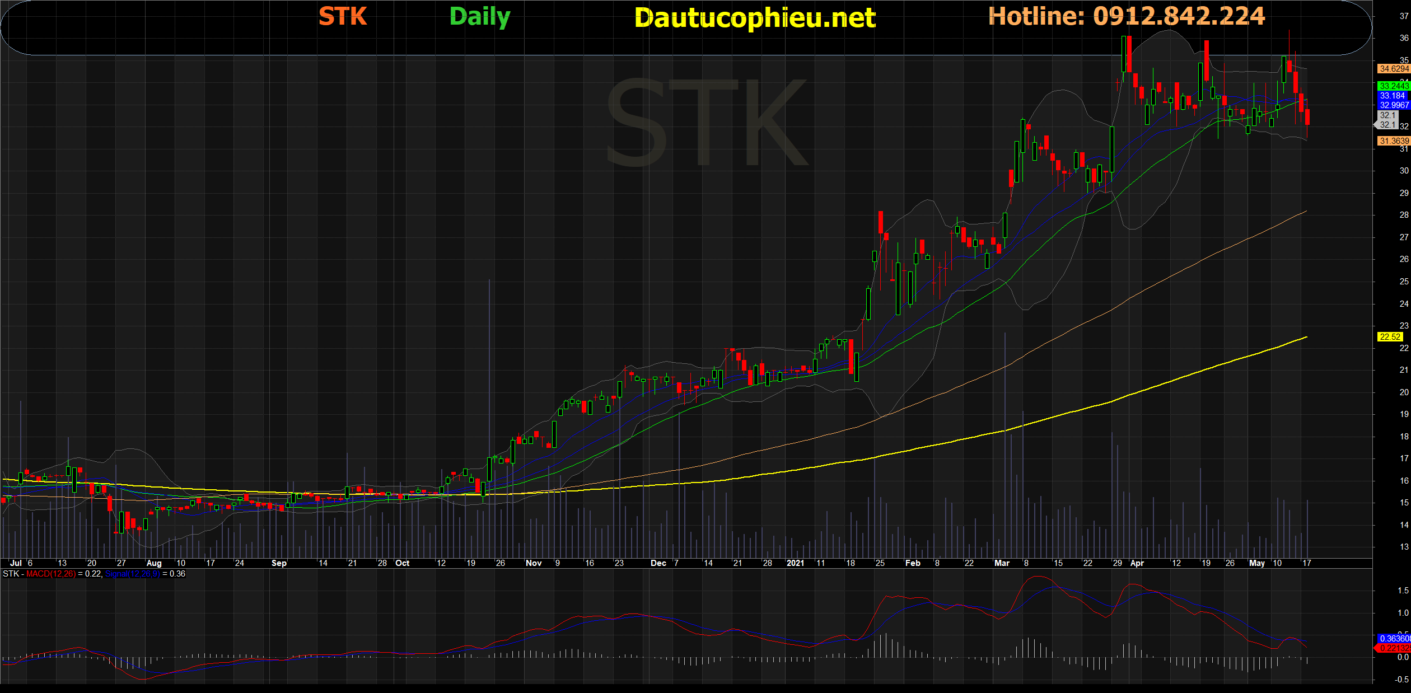Open the Dautucophieu.net website link

pos(755,18)
